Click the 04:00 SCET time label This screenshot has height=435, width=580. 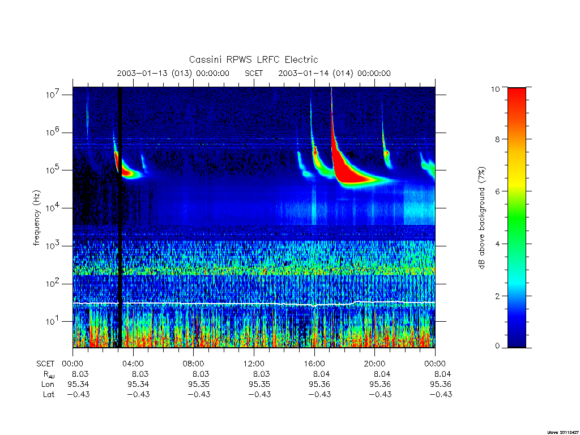point(133,364)
